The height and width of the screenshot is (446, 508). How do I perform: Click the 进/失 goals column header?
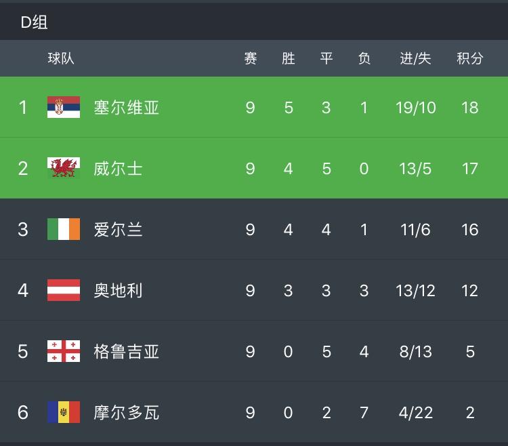pos(415,58)
